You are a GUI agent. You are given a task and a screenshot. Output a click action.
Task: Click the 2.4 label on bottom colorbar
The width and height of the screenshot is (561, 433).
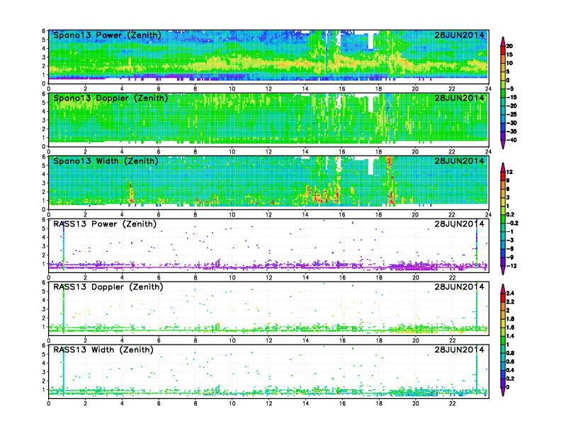(511, 294)
